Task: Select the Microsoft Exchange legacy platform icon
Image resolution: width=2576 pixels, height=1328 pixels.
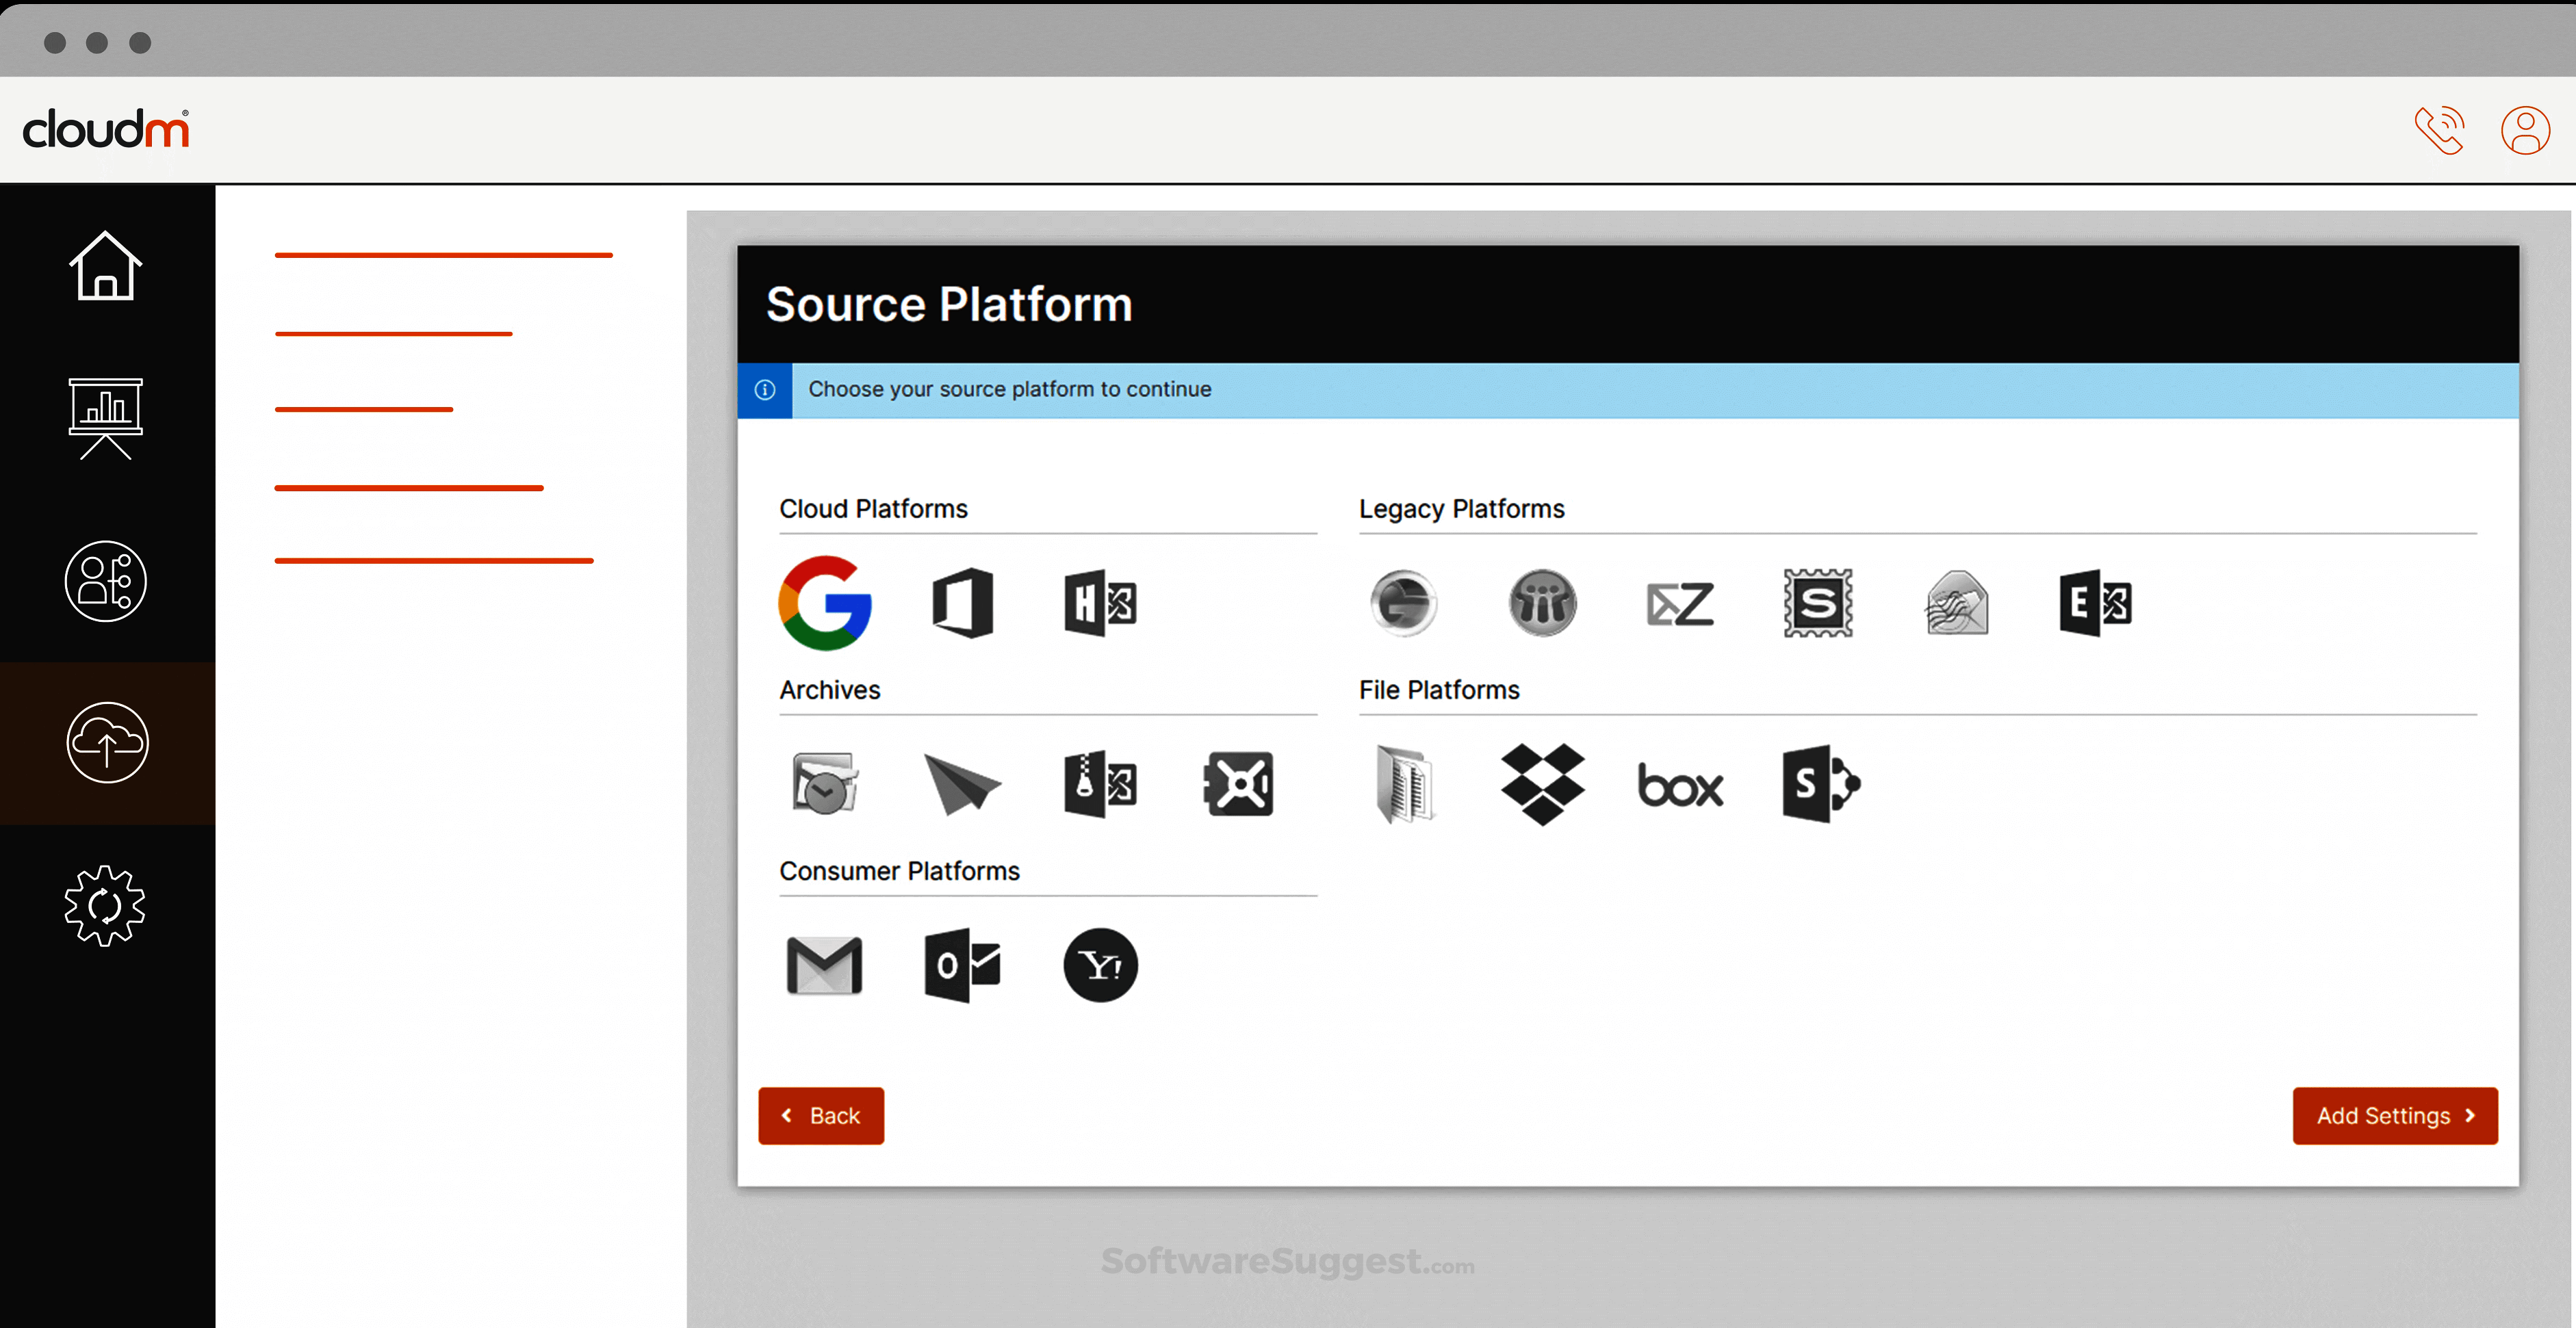Action: point(2097,603)
